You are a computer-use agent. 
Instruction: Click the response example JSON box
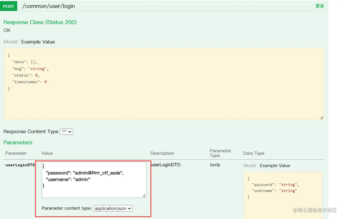pyautogui.click(x=164, y=84)
